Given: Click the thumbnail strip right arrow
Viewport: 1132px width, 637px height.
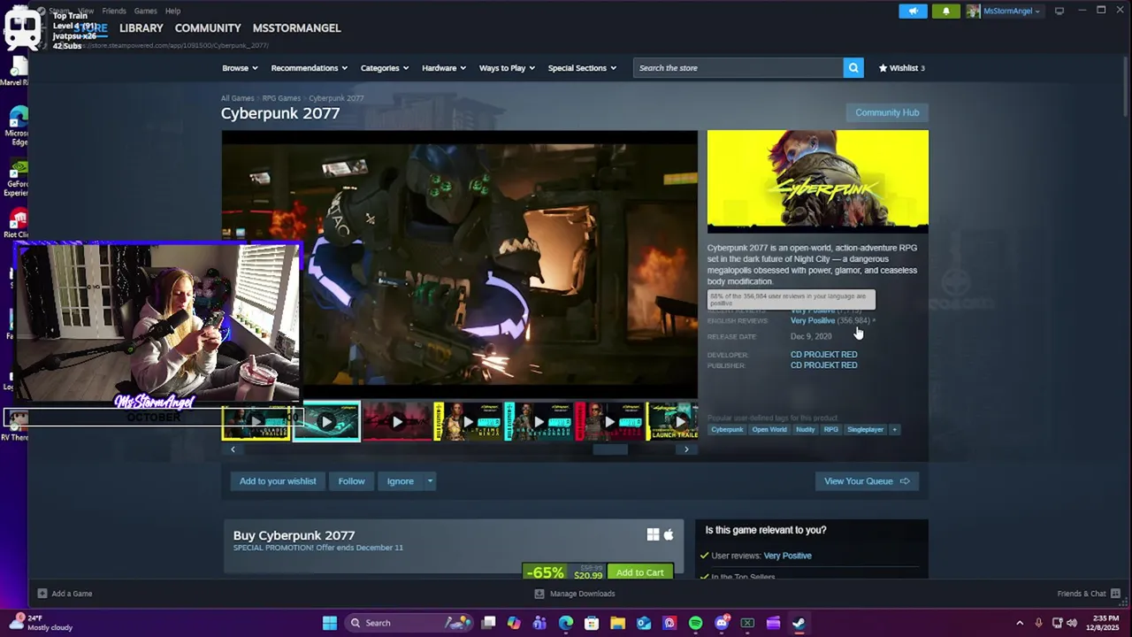Looking at the screenshot, I should pyautogui.click(x=686, y=449).
